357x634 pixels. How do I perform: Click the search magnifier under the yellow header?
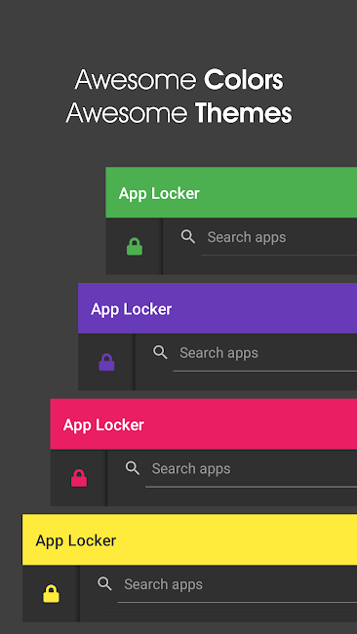pos(104,584)
